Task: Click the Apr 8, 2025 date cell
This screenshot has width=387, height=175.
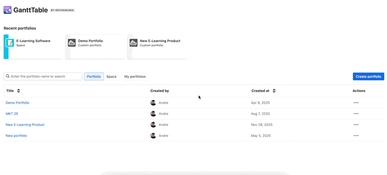Action: pyautogui.click(x=260, y=103)
